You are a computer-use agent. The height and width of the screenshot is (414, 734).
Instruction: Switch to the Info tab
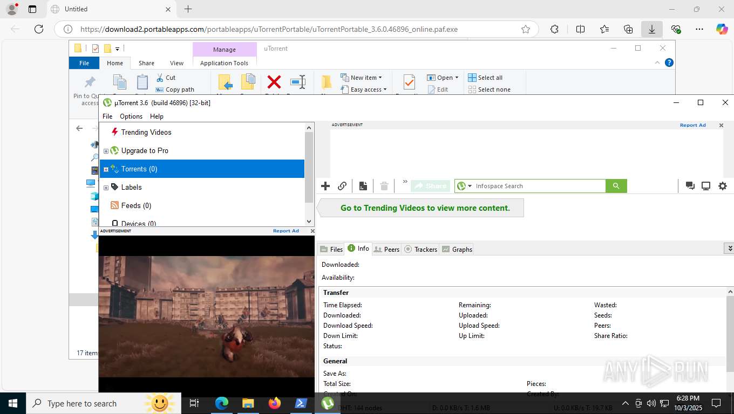358,249
